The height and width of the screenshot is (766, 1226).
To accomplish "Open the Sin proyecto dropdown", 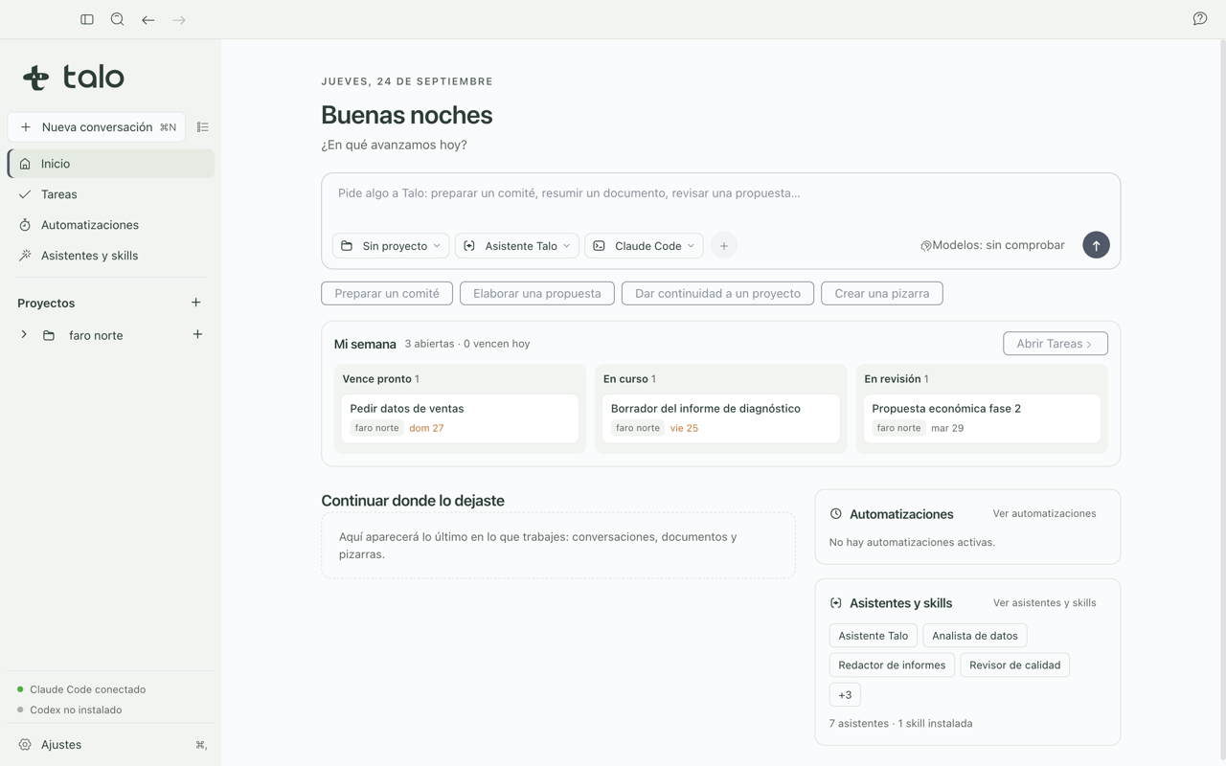I will [x=391, y=246].
